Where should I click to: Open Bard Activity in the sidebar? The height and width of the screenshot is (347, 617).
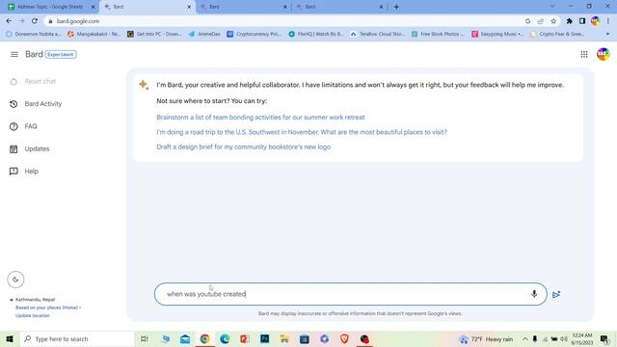(x=36, y=104)
